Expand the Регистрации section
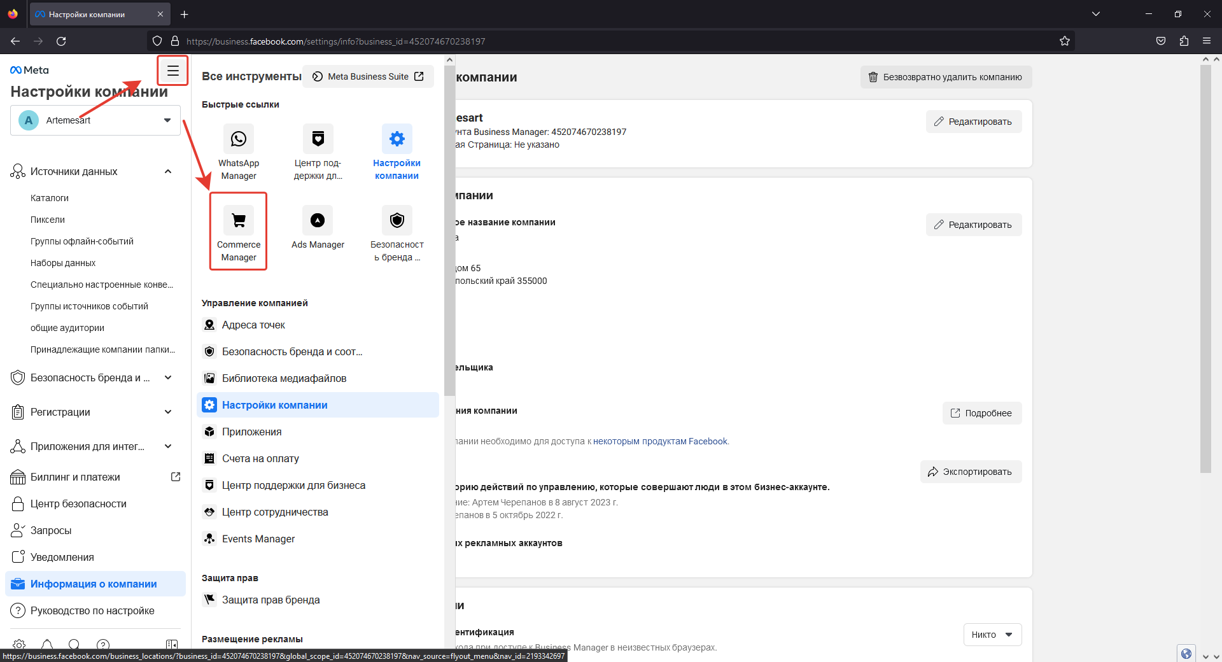This screenshot has width=1222, height=662. 168,412
